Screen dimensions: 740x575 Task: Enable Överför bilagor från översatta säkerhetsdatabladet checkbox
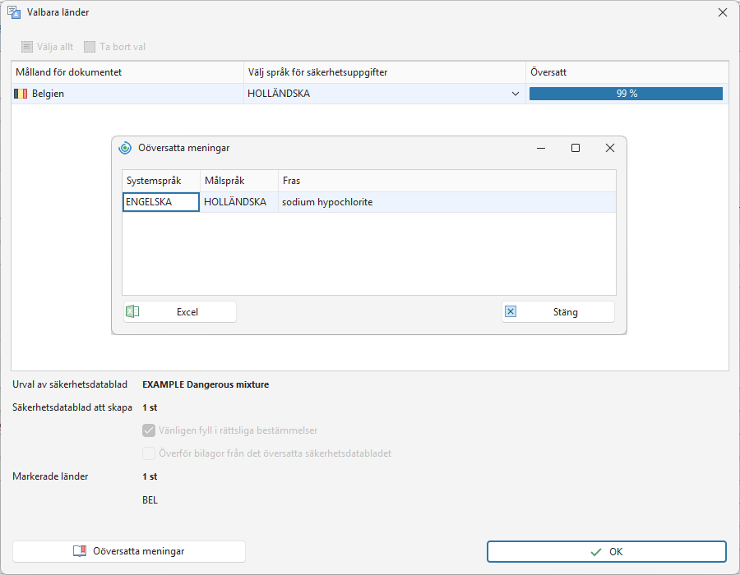(x=149, y=453)
